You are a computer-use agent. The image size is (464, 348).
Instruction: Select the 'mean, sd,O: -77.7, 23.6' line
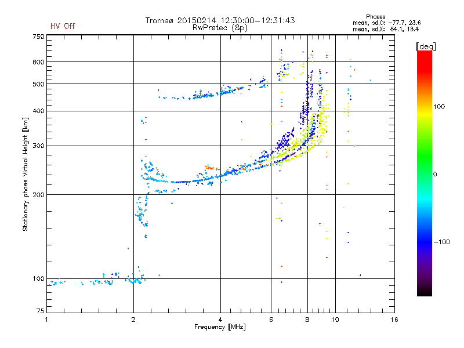[x=386, y=23]
